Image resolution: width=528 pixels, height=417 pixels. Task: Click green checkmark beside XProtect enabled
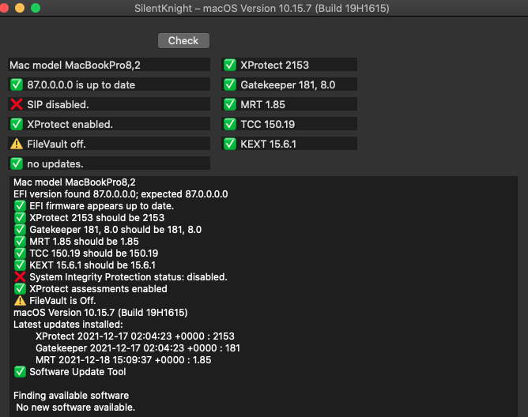coord(17,124)
